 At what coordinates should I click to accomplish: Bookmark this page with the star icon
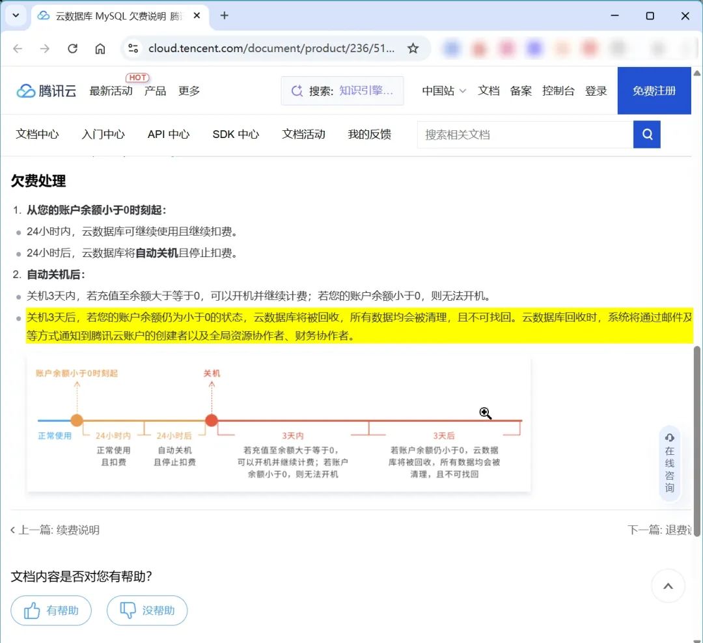point(413,48)
